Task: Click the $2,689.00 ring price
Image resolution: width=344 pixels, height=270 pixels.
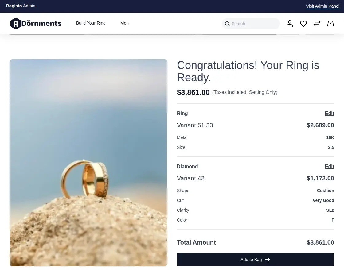Action: pyautogui.click(x=320, y=125)
